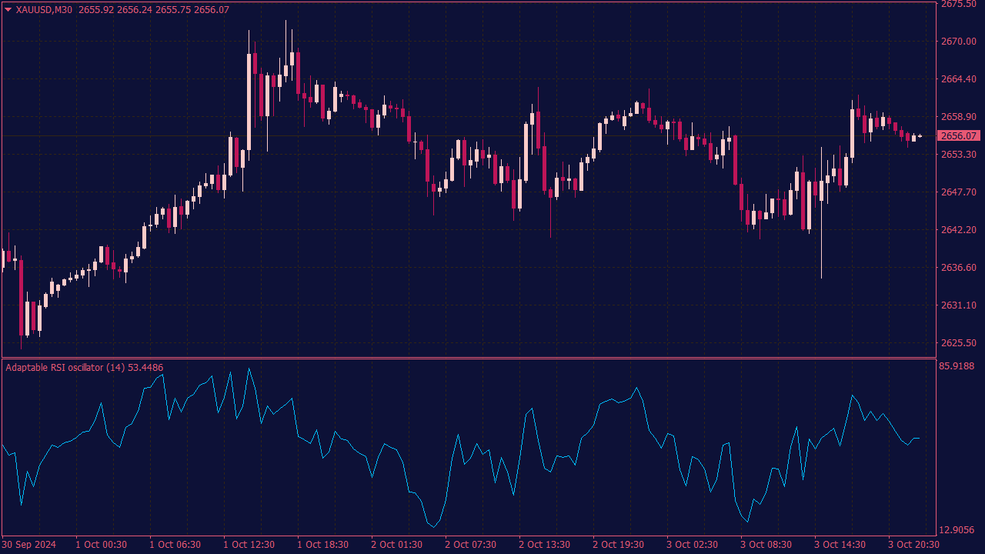Select the 2 Oct 19:30 time label
985x554 pixels.
(619, 545)
